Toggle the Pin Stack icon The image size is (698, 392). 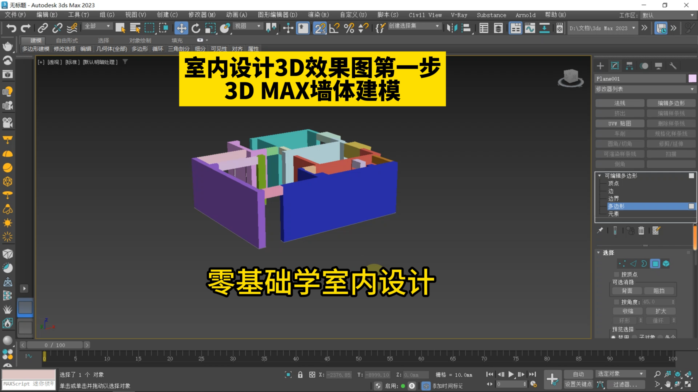pyautogui.click(x=600, y=230)
